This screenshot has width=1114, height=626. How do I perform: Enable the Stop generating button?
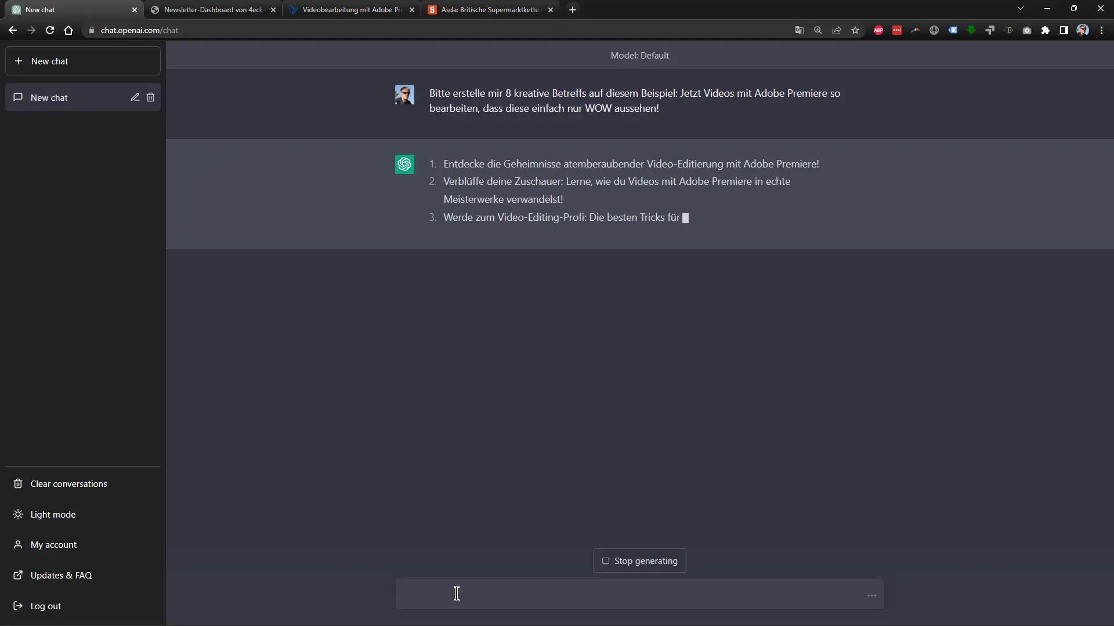[639, 561]
